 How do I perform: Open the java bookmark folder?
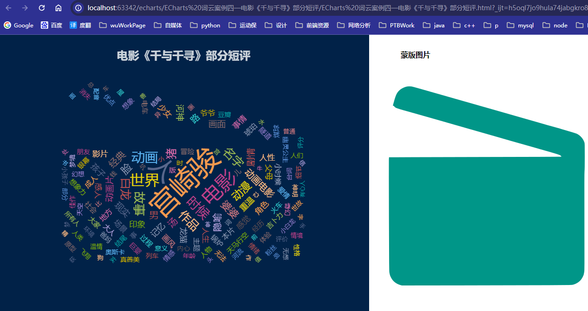tap(434, 25)
